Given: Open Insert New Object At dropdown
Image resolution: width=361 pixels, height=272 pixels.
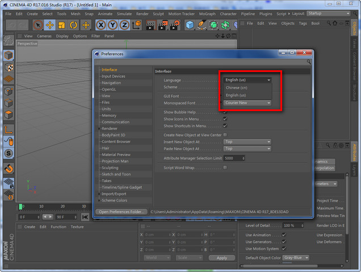Looking at the screenshot, I should [247, 142].
